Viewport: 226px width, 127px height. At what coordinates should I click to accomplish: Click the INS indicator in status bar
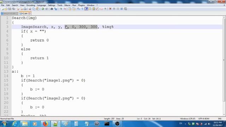point(220,119)
